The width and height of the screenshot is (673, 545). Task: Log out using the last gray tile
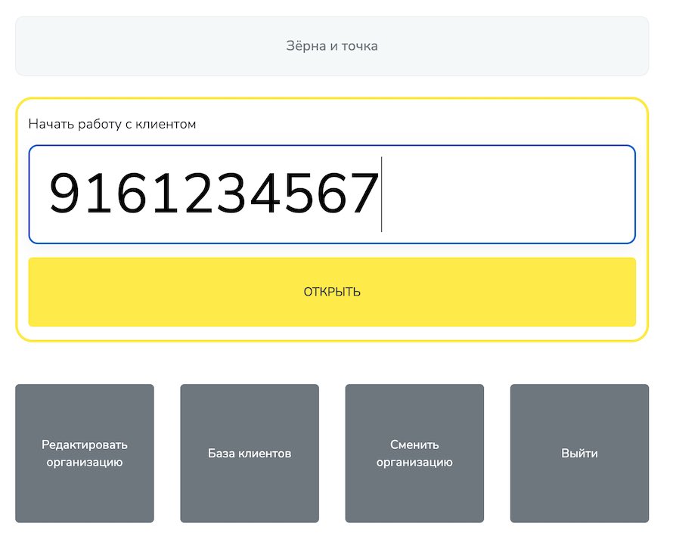[579, 454]
